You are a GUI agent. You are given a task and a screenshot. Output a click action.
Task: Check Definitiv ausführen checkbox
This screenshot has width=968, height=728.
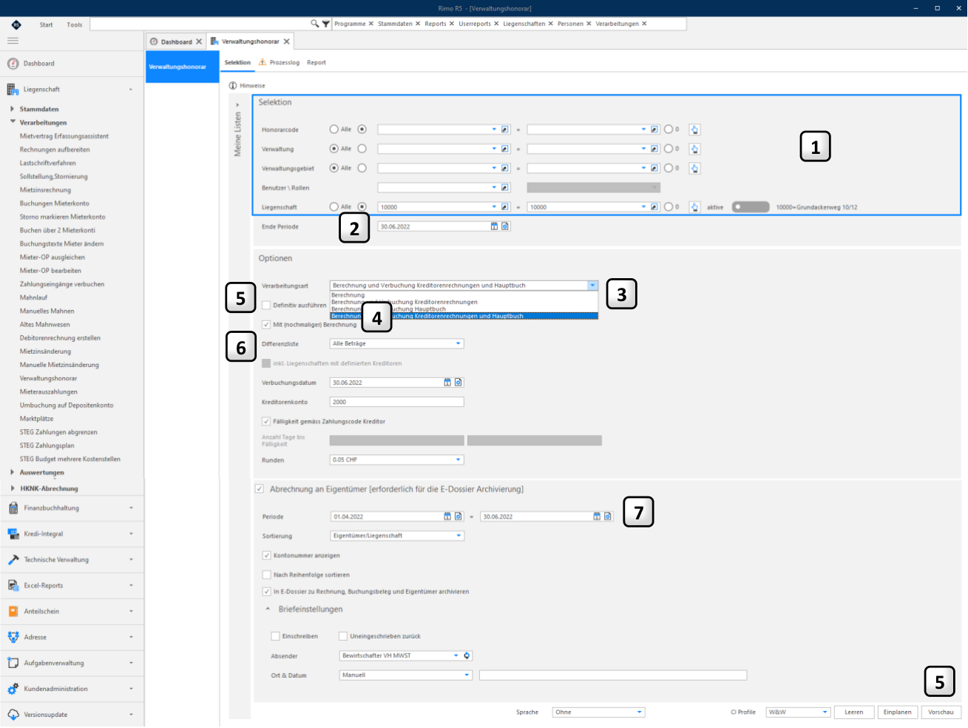[266, 305]
